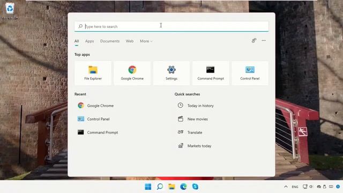The width and height of the screenshot is (343, 193).
Task: Show hidden icons with the tray chevron
Action: tap(286, 187)
